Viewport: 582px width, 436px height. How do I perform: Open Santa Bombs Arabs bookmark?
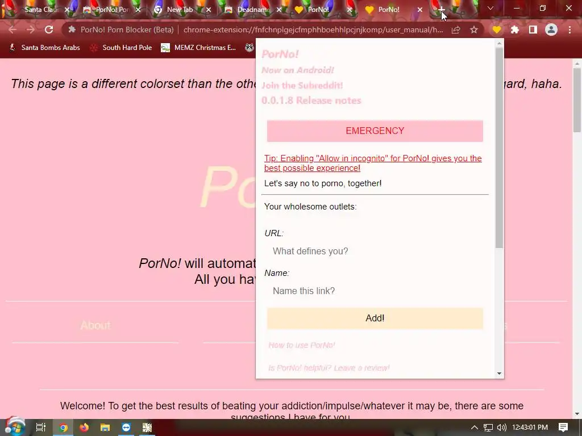pyautogui.click(x=44, y=48)
